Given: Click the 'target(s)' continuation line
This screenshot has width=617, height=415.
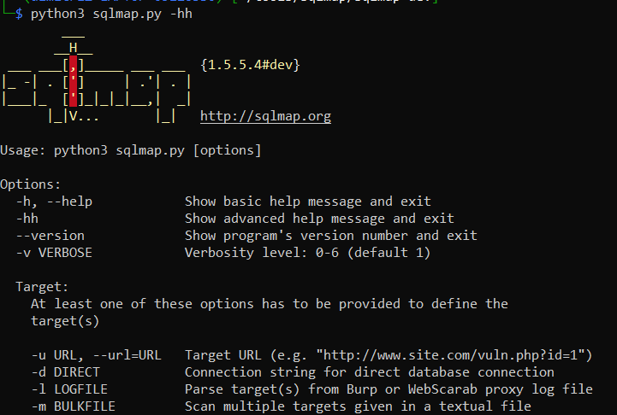Looking at the screenshot, I should [65, 321].
